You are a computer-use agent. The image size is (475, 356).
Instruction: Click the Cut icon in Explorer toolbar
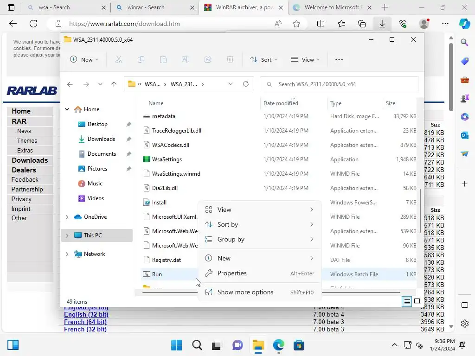119,60
